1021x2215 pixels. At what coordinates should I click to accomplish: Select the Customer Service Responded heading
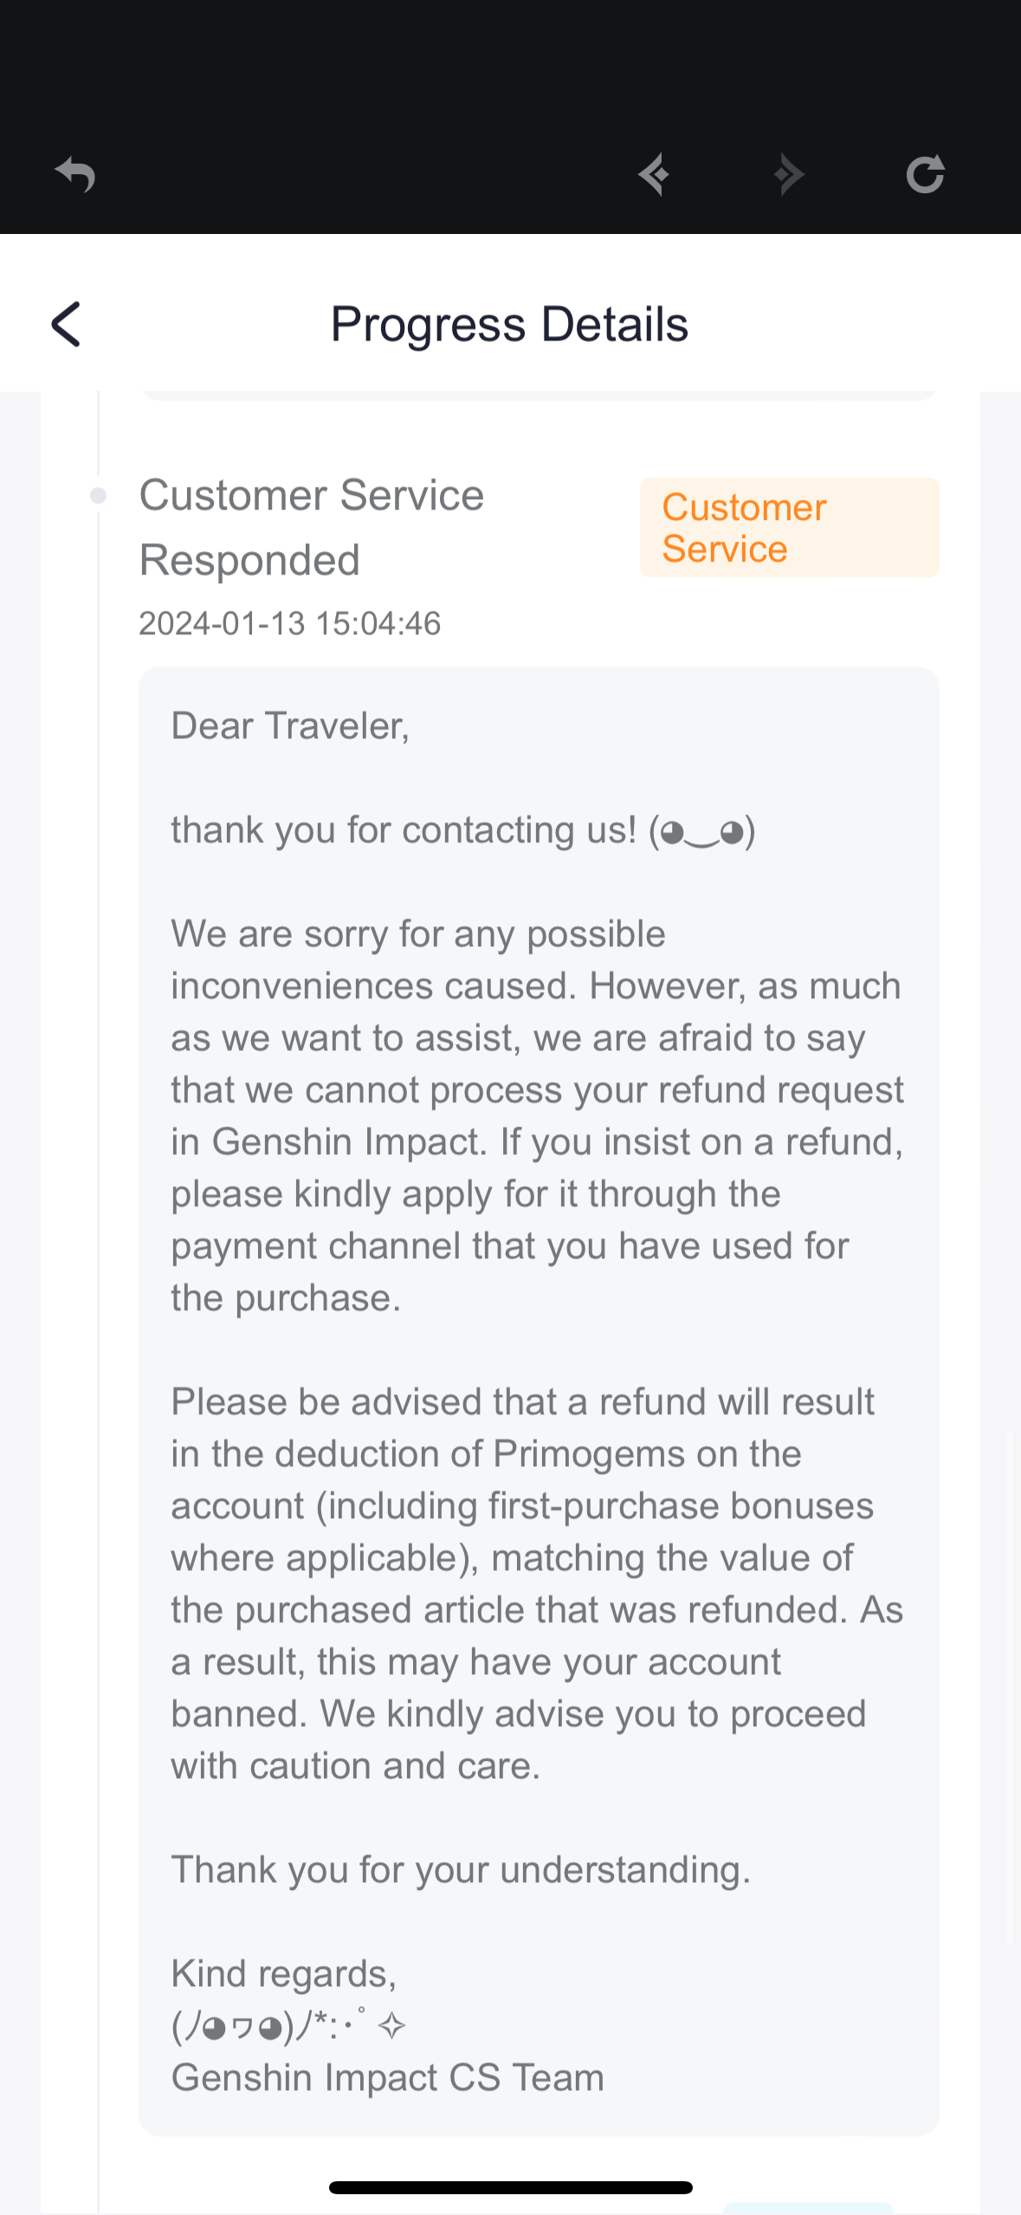[312, 528]
